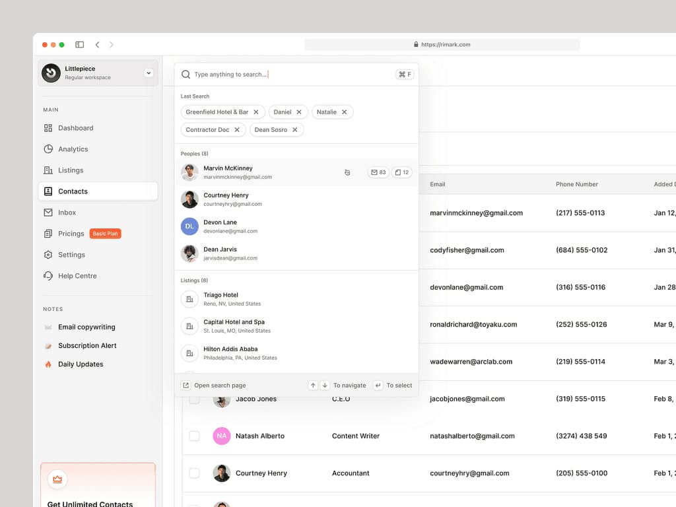The width and height of the screenshot is (676, 507).
Task: Select Courtney Henry search result
Action: tap(296, 199)
